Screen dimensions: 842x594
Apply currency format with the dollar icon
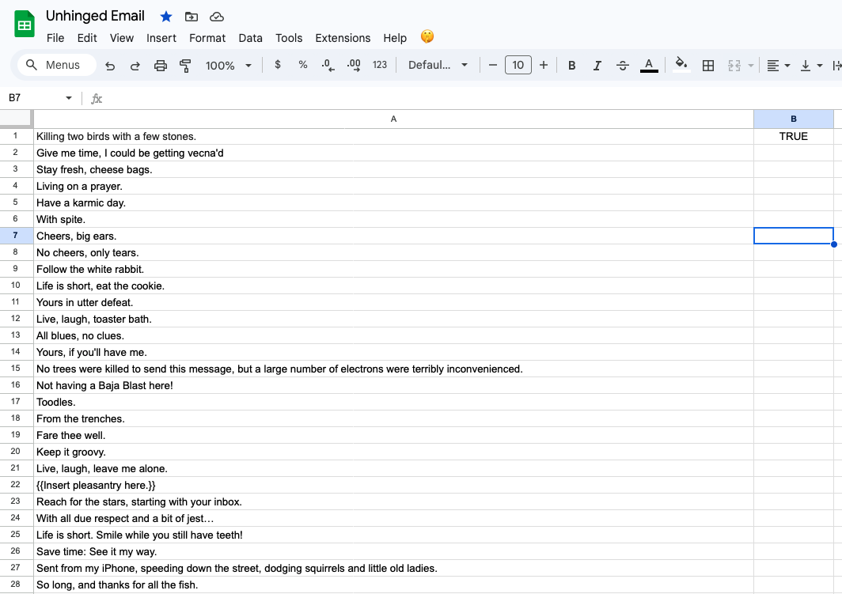click(277, 65)
